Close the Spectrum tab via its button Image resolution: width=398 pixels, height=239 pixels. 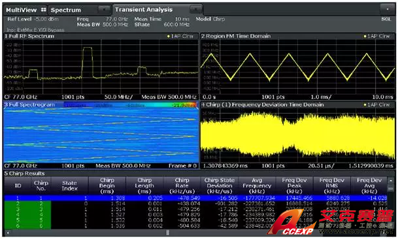tap(104, 10)
